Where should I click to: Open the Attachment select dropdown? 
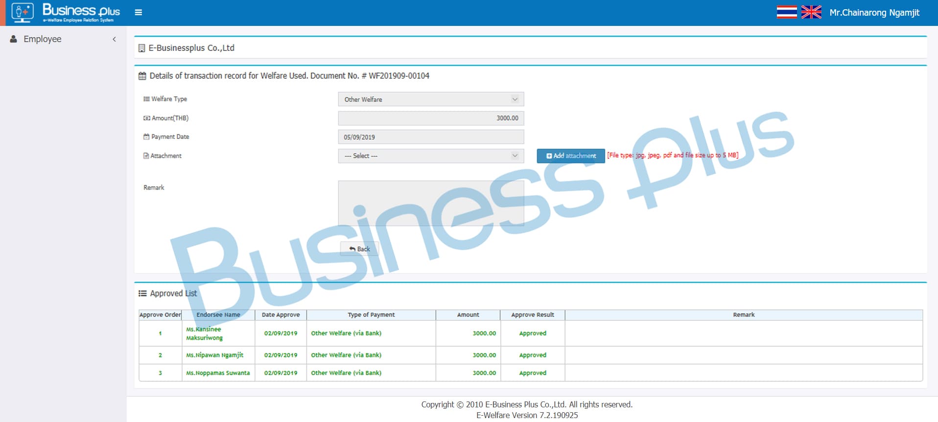pyautogui.click(x=431, y=156)
